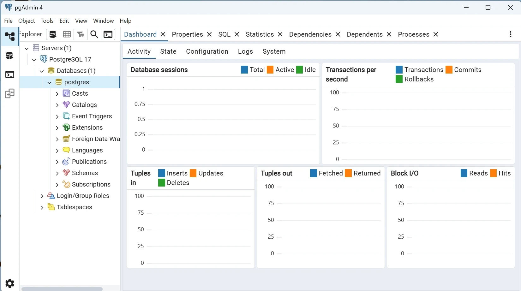The width and height of the screenshot is (521, 291).
Task: Click the Subscriptions node icon
Action: click(x=66, y=184)
